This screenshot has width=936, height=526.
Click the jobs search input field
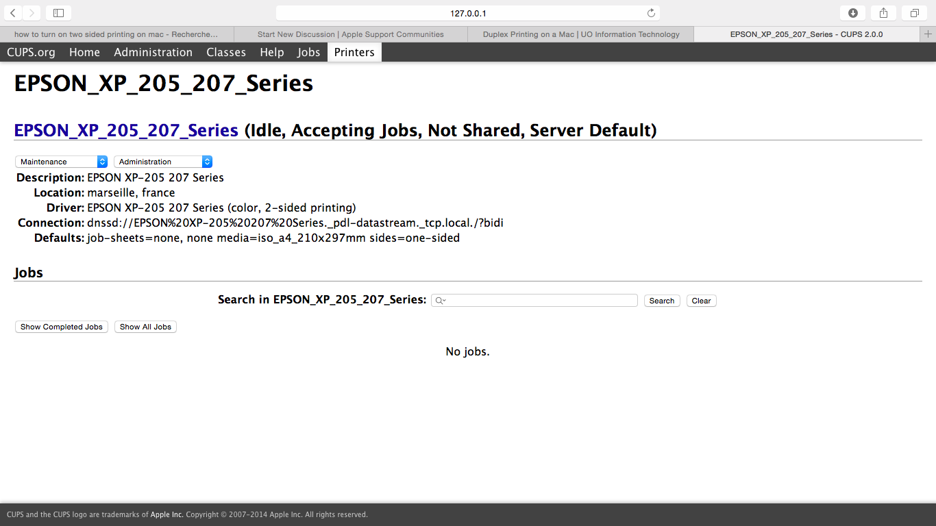[x=541, y=301]
